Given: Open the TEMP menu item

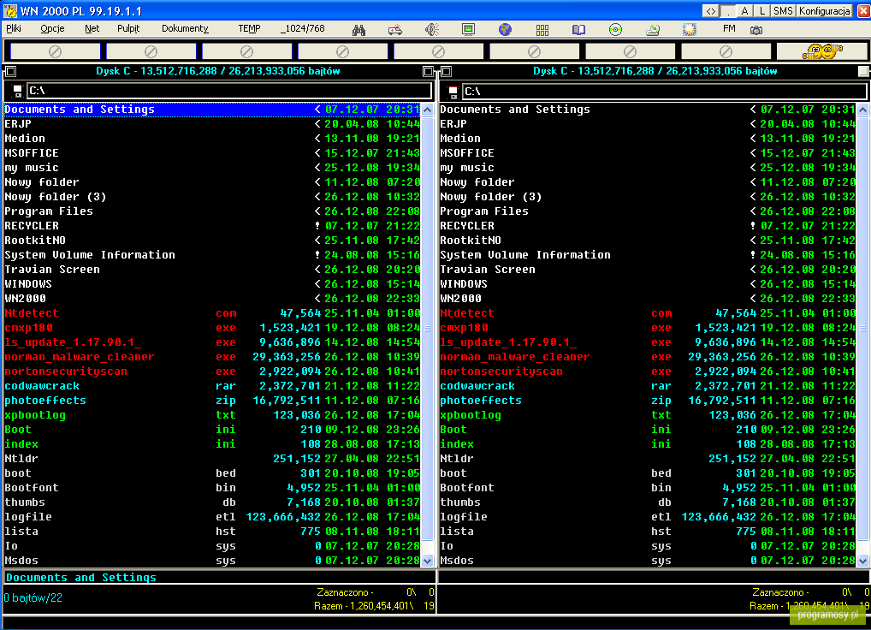Looking at the screenshot, I should pos(250,28).
